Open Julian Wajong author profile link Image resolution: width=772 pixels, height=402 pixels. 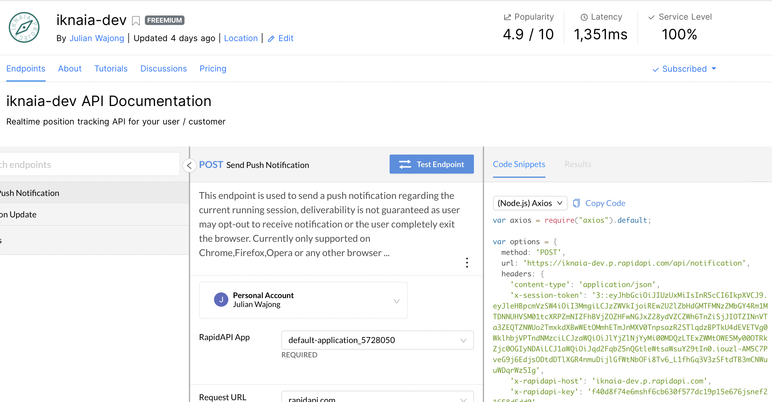coord(97,38)
